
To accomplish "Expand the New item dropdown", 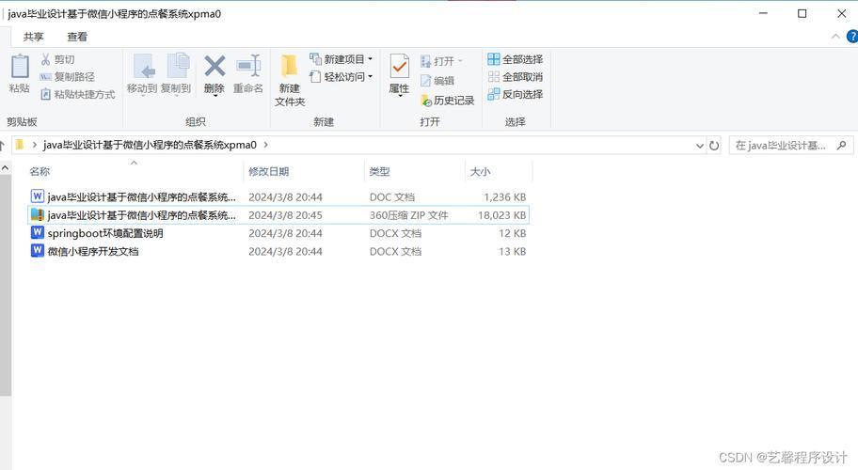I will [371, 59].
